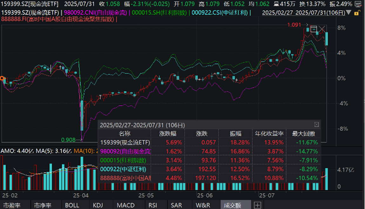
Task: Close the chart overlay using the X icon
Action: point(322,30)
